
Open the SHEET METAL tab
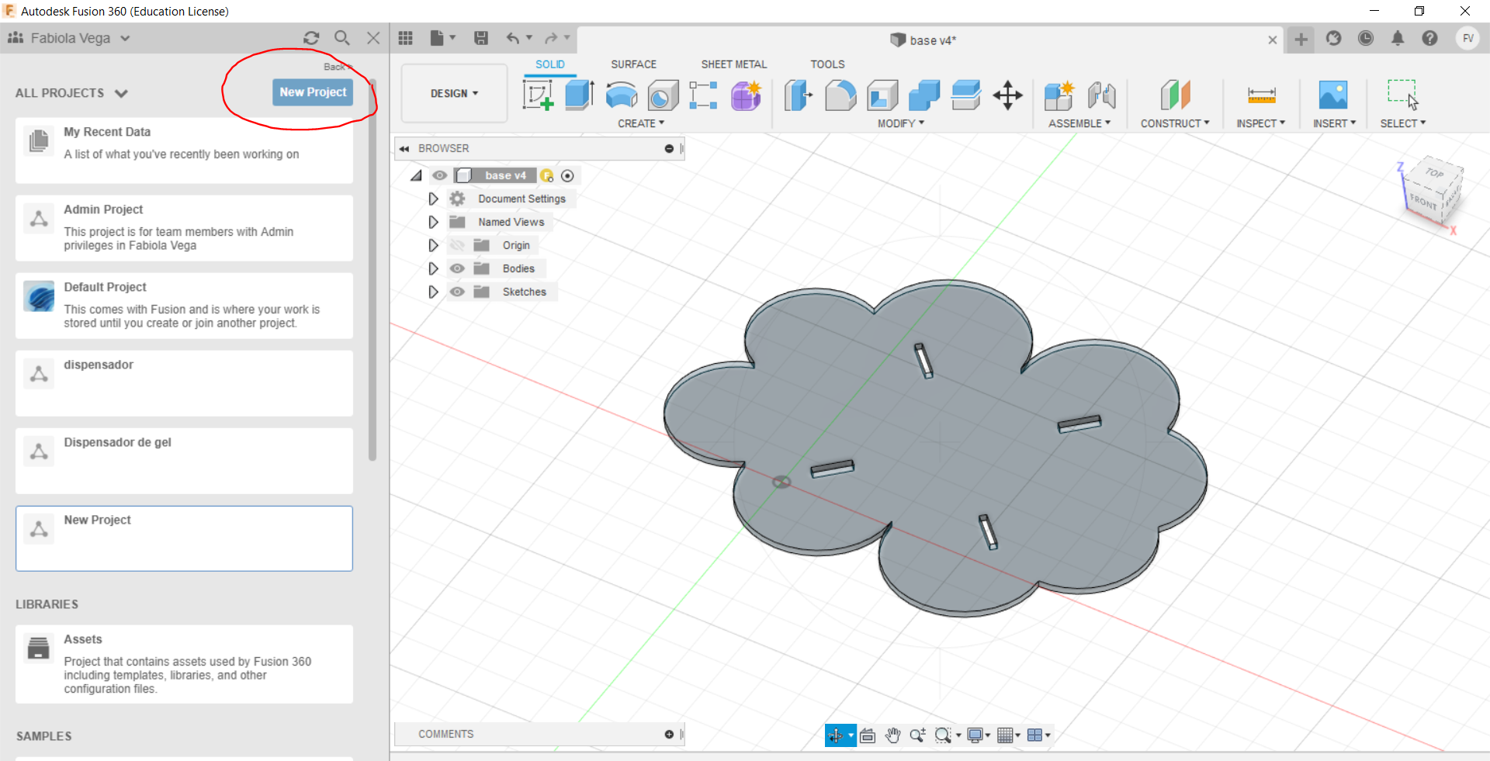[x=733, y=64]
